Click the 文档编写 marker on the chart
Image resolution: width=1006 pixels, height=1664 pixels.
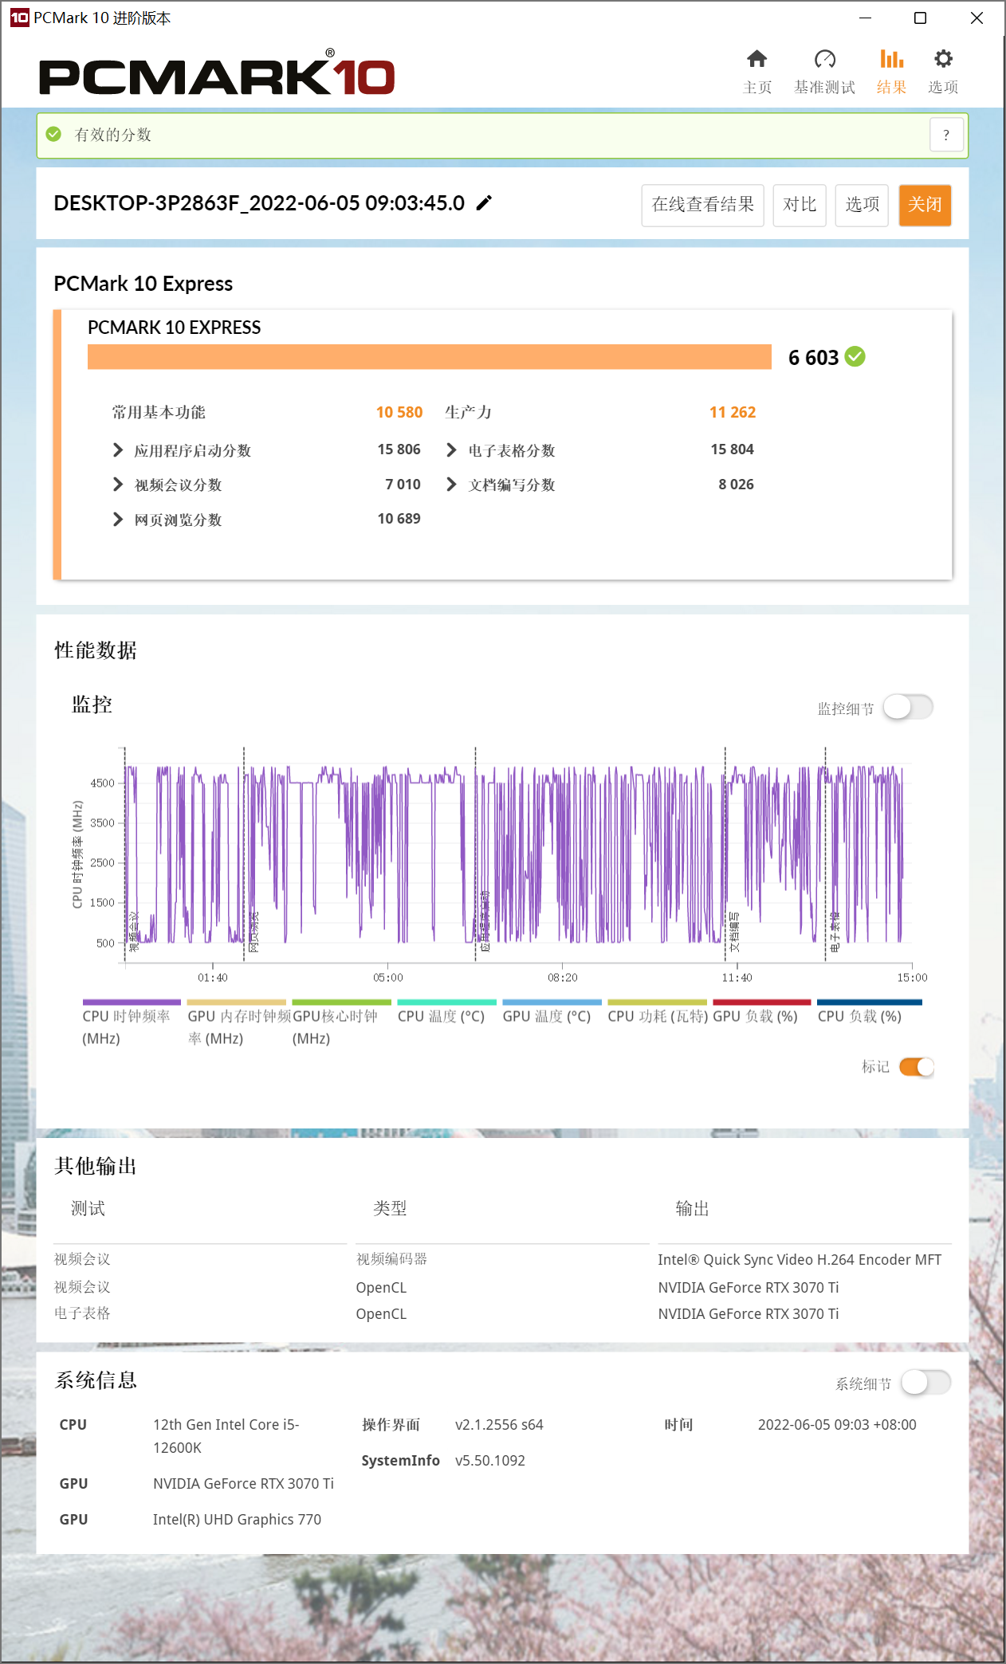pos(734,932)
